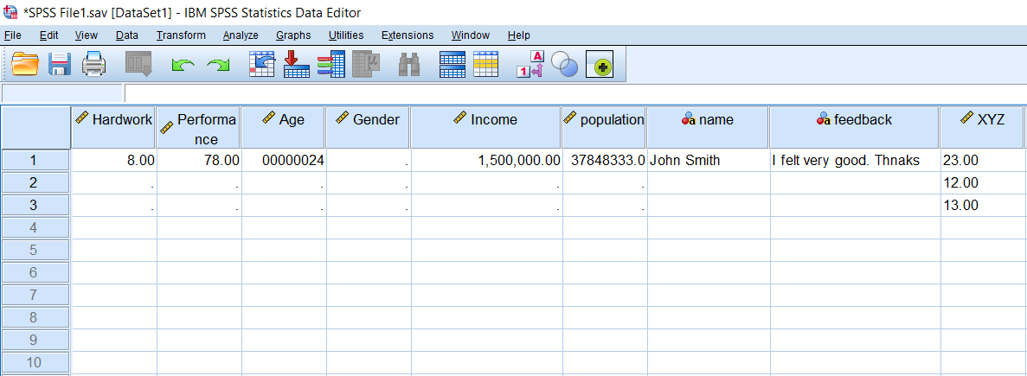Click the Income cell 1,500,000.00
1027x376 pixels.
coord(485,160)
